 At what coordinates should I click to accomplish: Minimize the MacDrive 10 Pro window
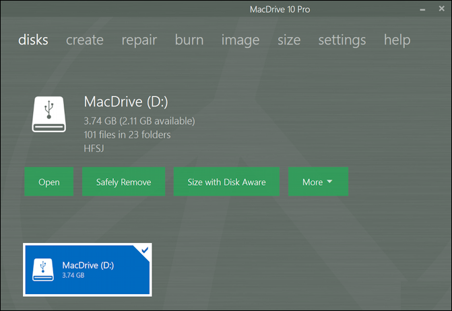click(x=422, y=9)
